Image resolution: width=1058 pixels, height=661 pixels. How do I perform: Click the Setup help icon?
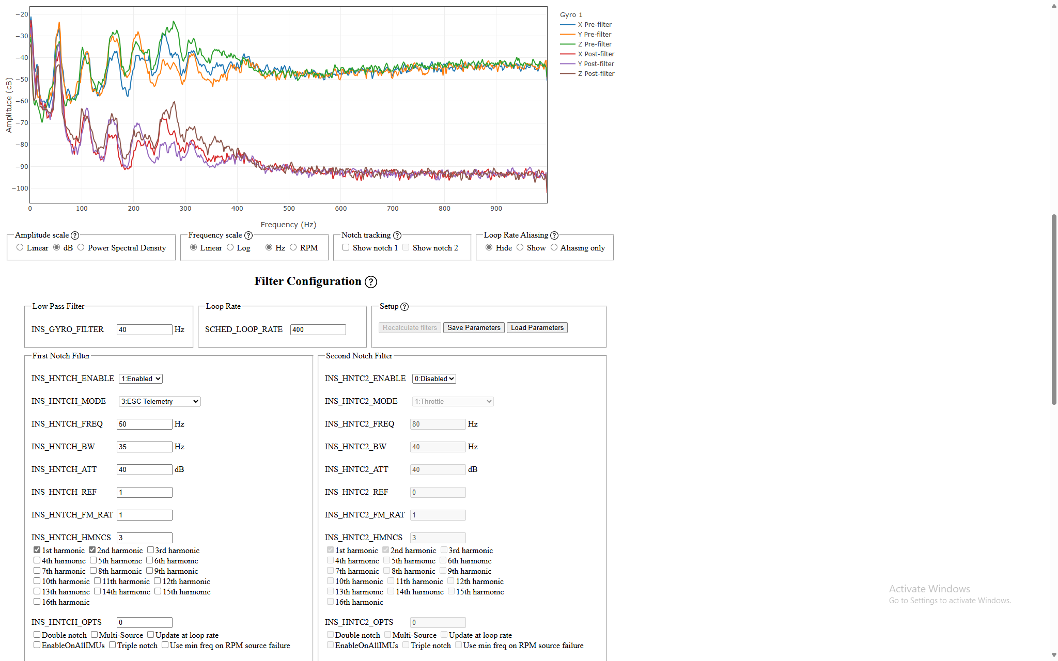[x=404, y=307]
